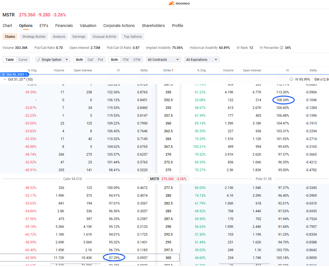Click MSTR 275.360 at-the-money price label
This screenshot has height=267, width=329.
point(168,179)
